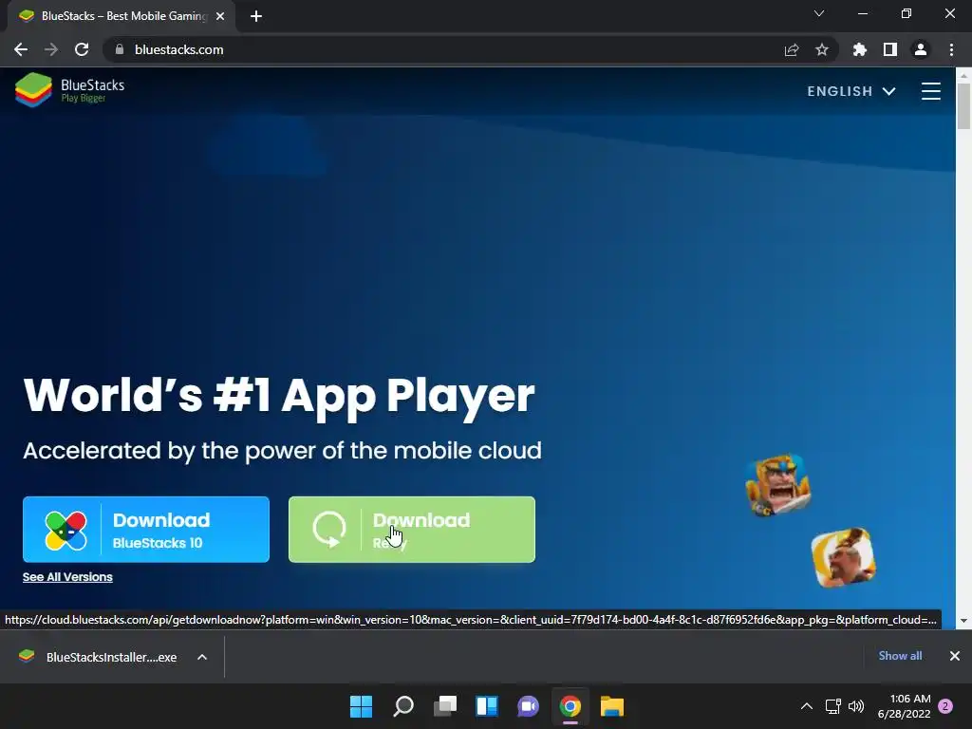
Task: Open the hamburger menu on the BlueStacks site
Action: pyautogui.click(x=930, y=91)
